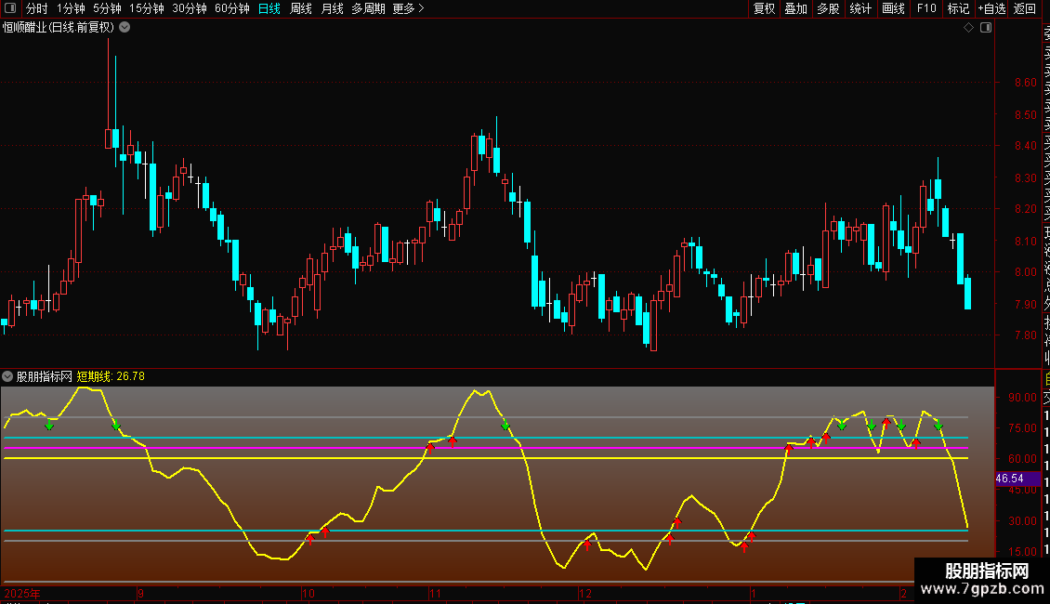Click the 标记 mark button
Viewport: 1050px width, 604px height.
(x=958, y=8)
